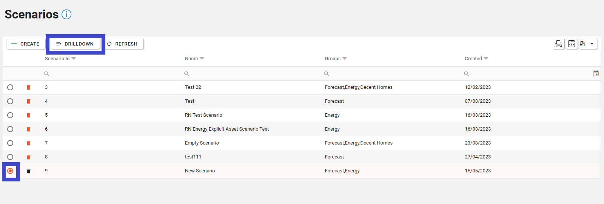Click the export file icon
The height and width of the screenshot is (204, 604).
click(x=582, y=44)
